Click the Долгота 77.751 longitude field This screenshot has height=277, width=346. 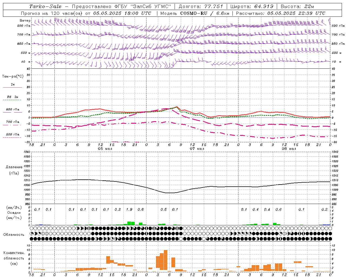(x=201, y=6)
